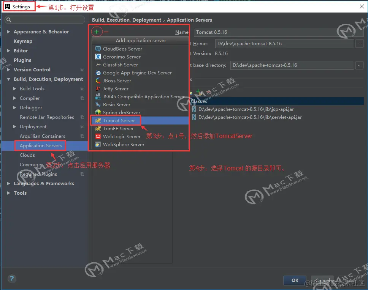Expand the Debugger node
The image size is (368, 290).
click(14, 107)
